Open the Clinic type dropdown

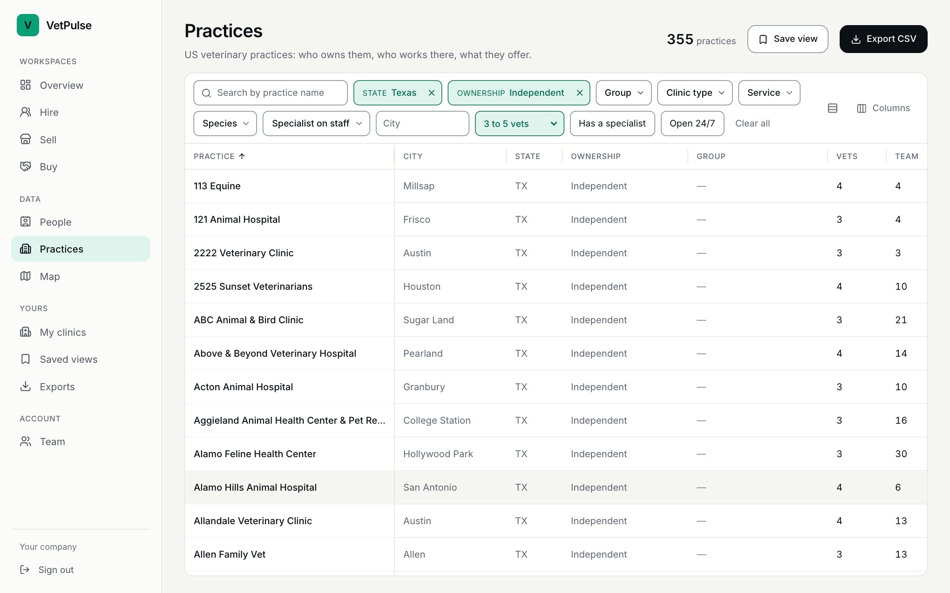695,93
